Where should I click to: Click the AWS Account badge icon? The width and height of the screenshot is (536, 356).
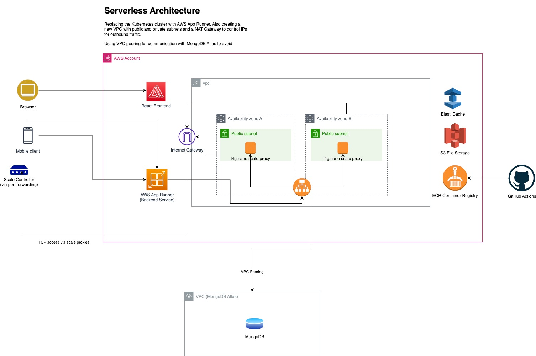[107, 58]
